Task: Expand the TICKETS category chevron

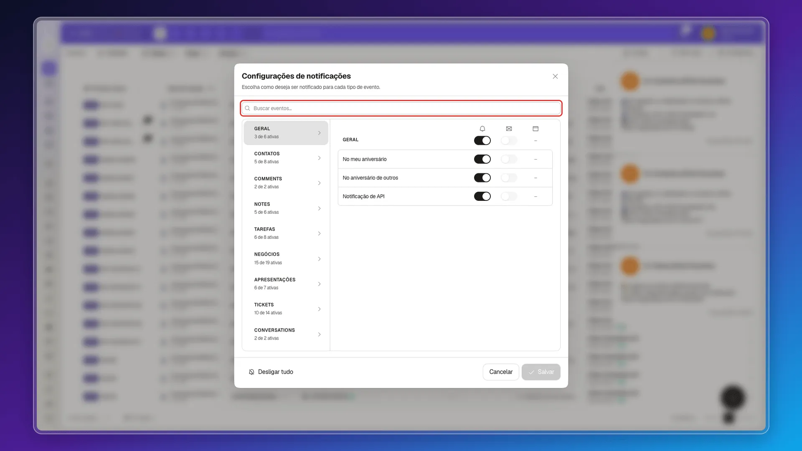Action: [x=319, y=309]
